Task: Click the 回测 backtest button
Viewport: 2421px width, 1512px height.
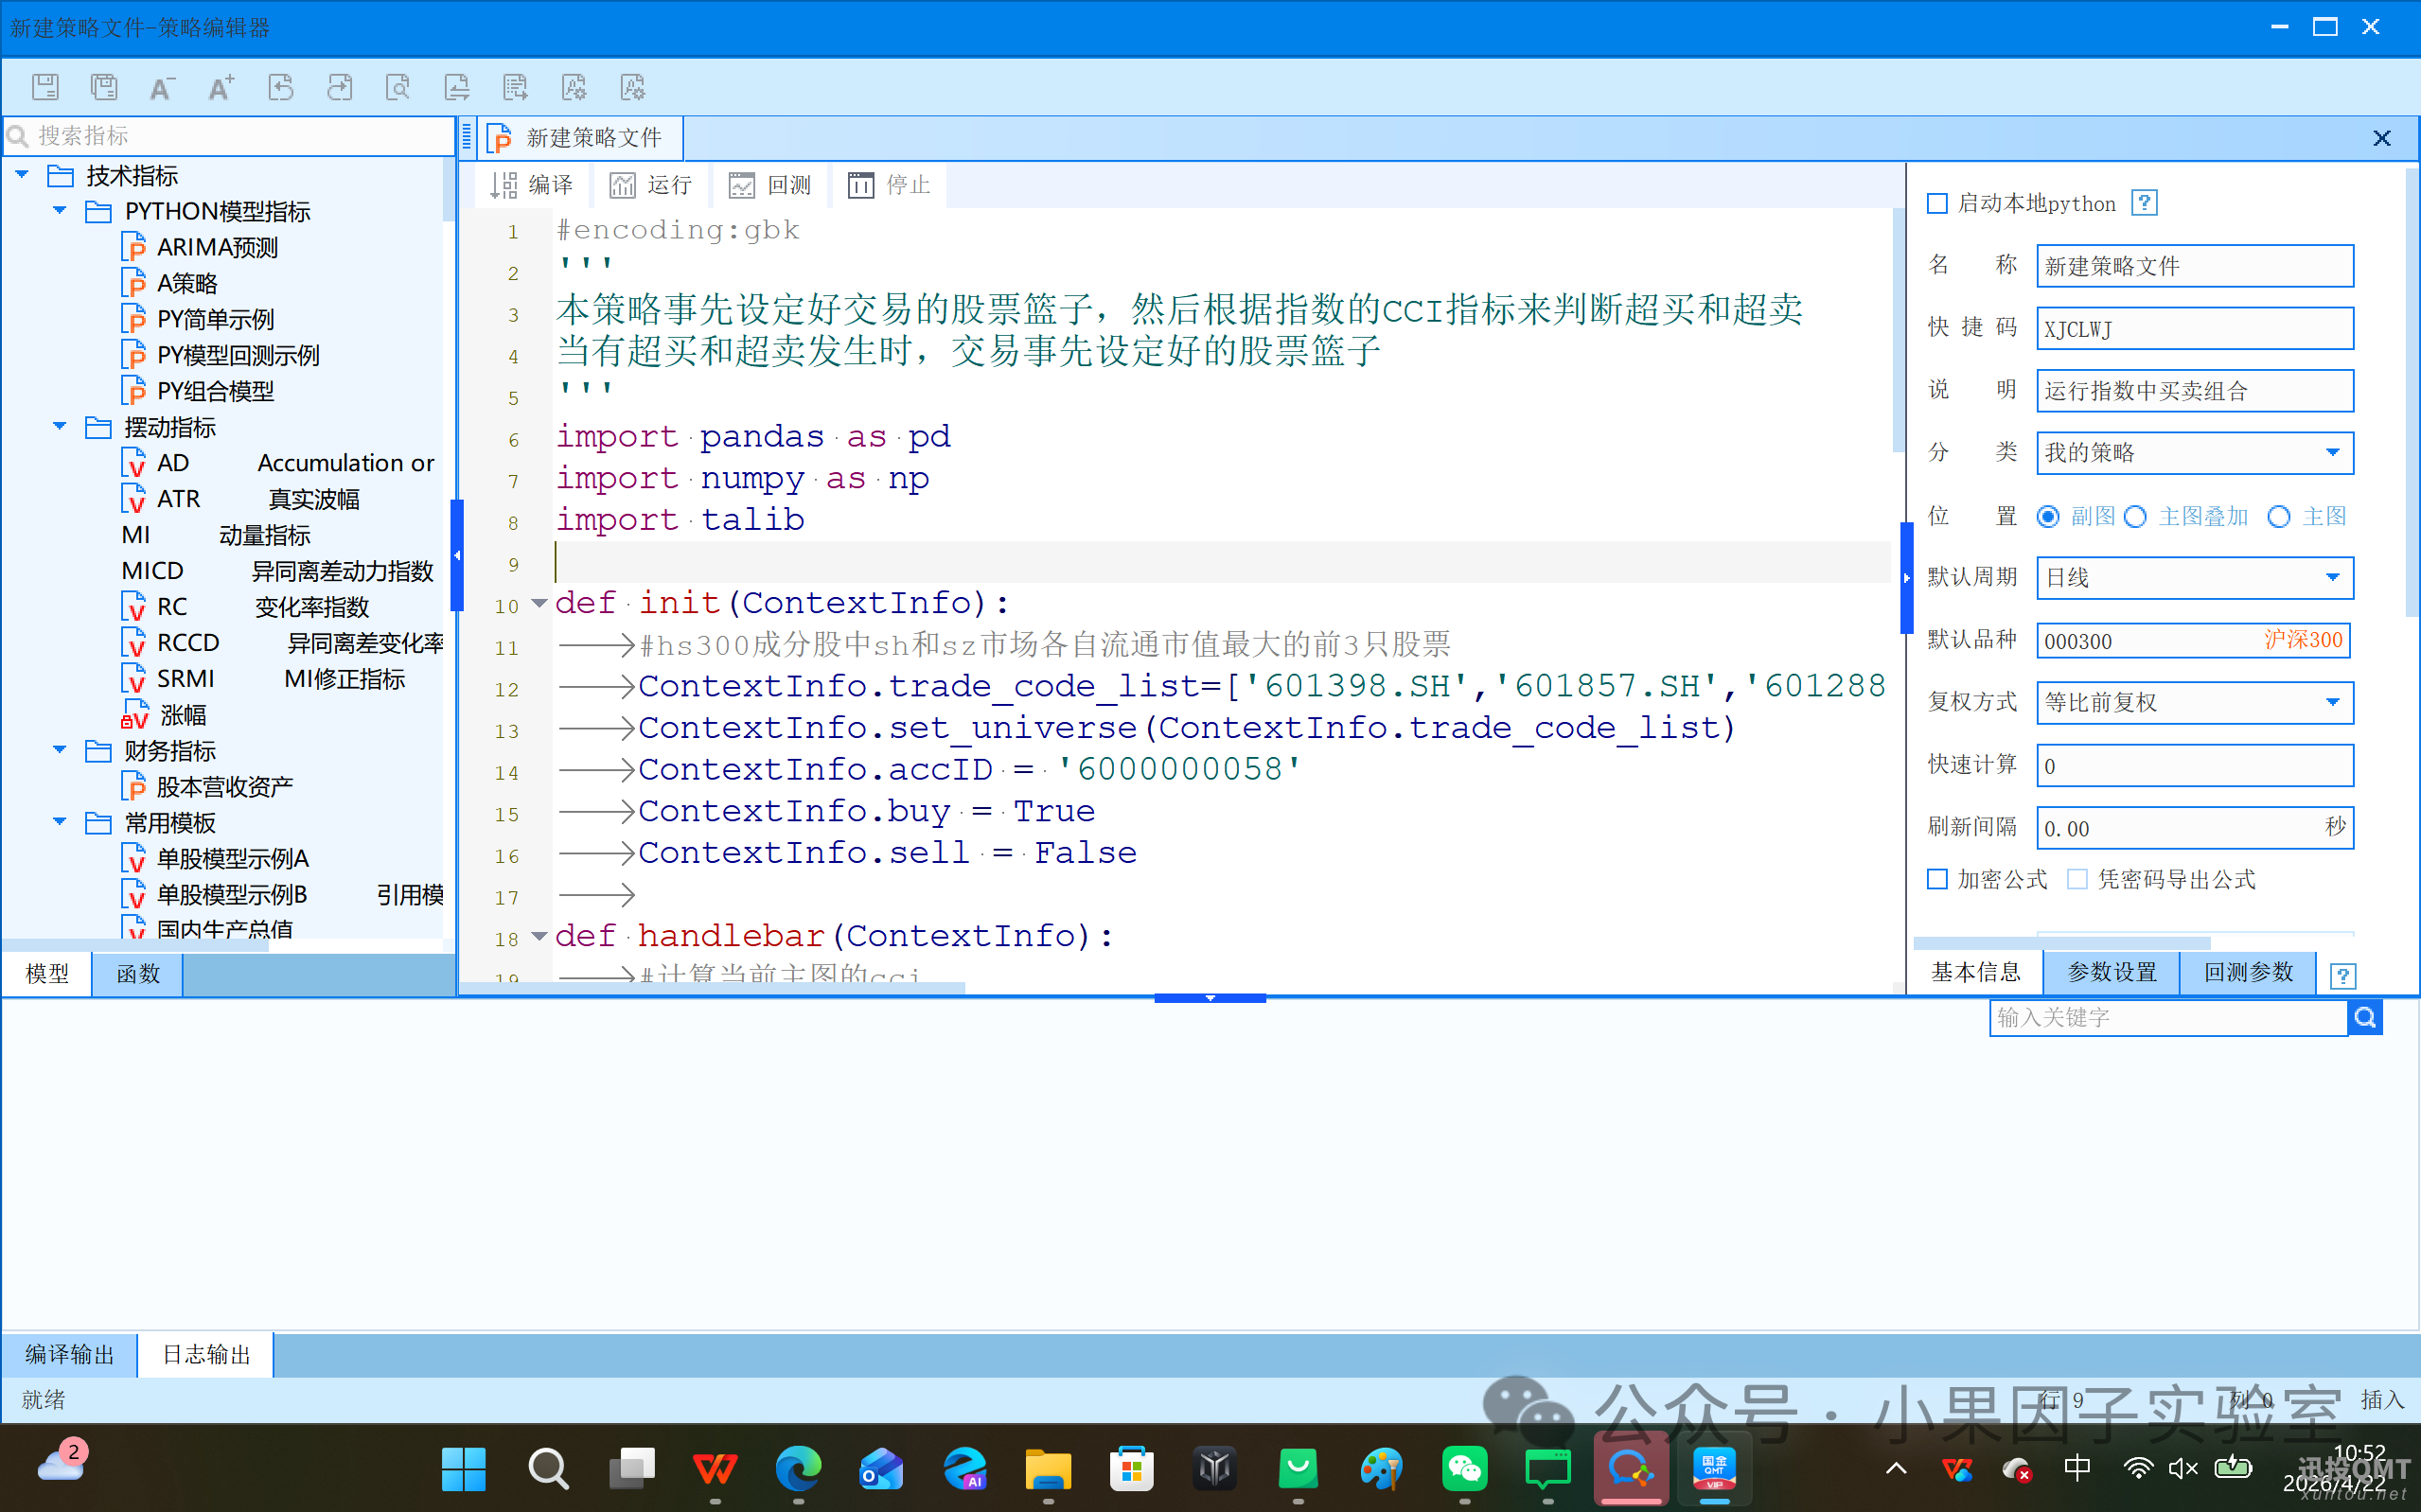Action: coord(770,185)
